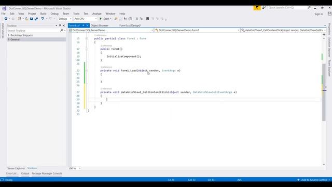Click the Add to Source Control arrow icon
The height and width of the screenshot is (187, 332).
point(298,180)
